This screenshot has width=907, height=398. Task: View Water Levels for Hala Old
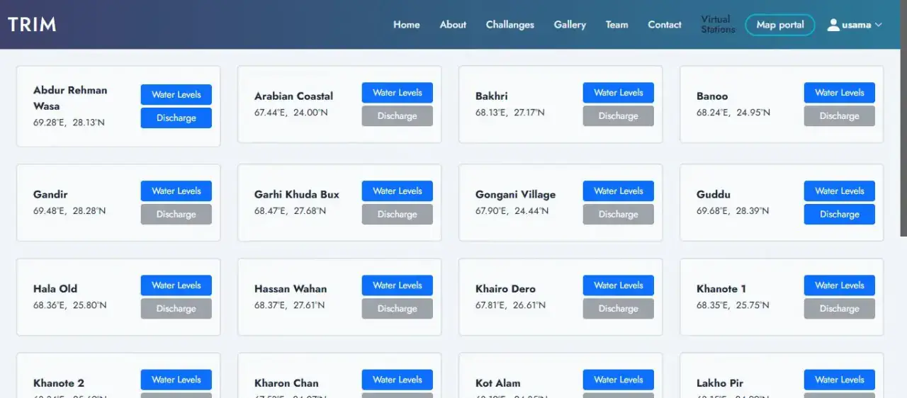(176, 285)
